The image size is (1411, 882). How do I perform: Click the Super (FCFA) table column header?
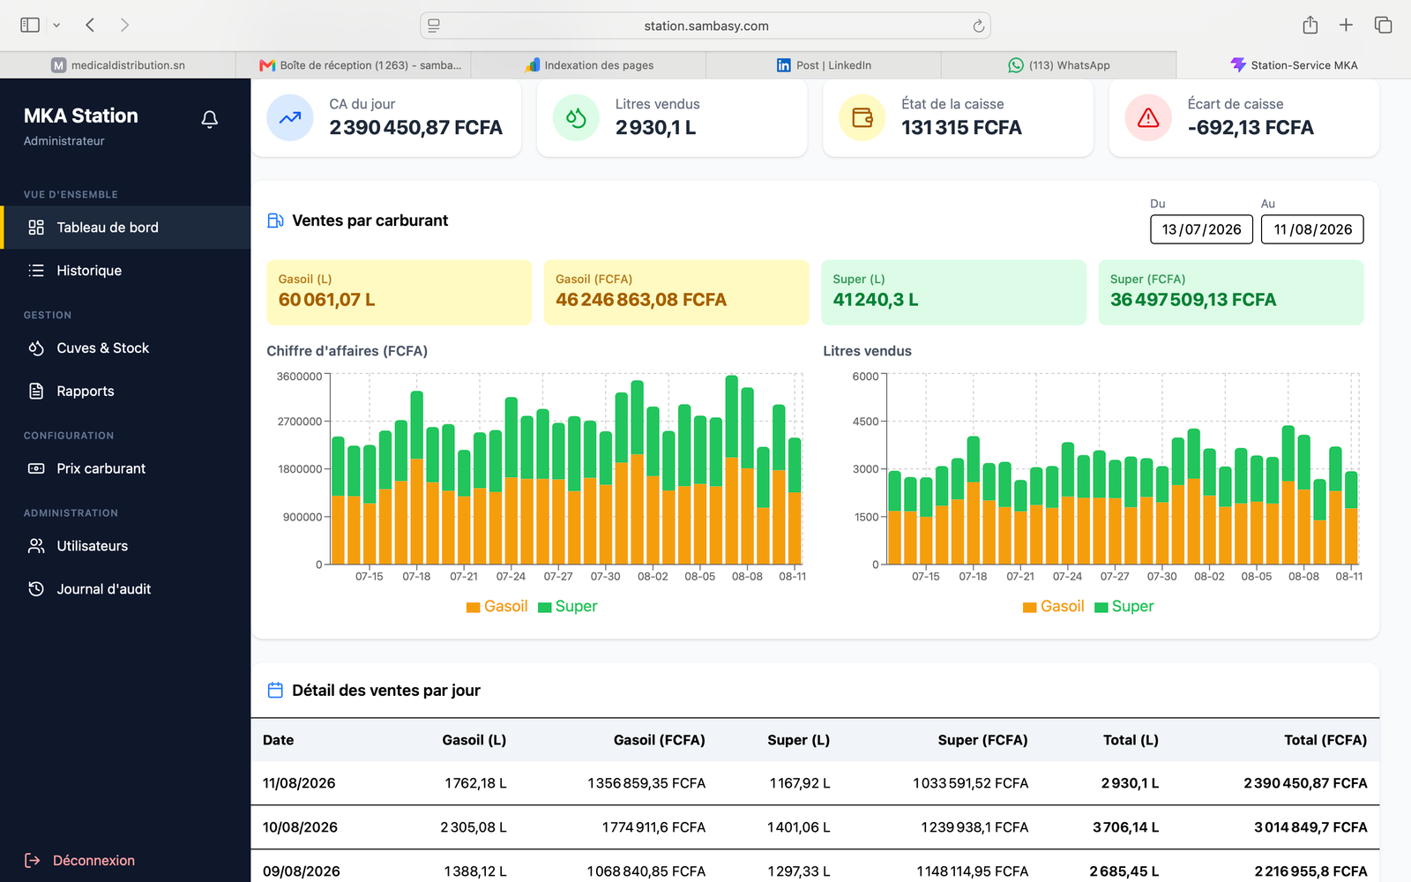pyautogui.click(x=982, y=740)
